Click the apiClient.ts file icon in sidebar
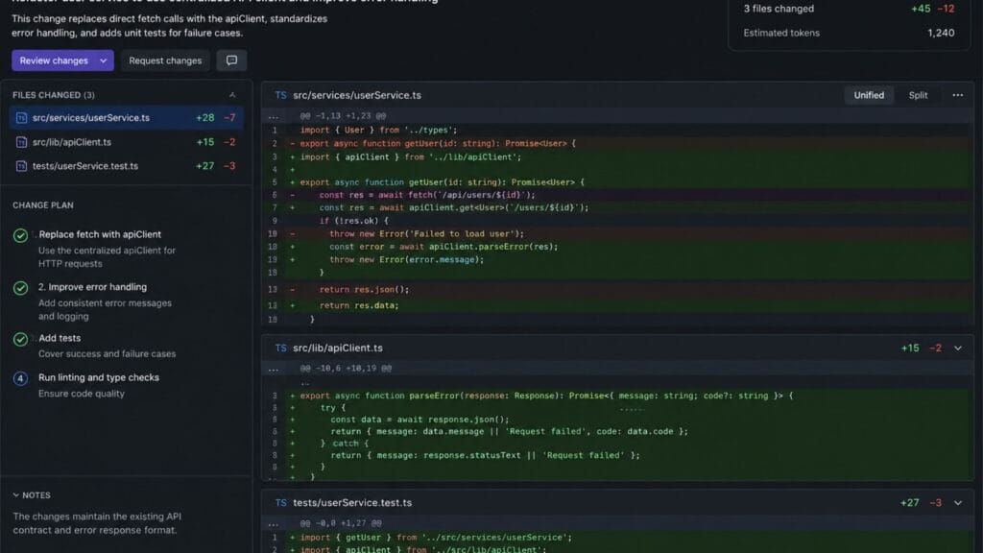This screenshot has width=983, height=553. click(21, 142)
